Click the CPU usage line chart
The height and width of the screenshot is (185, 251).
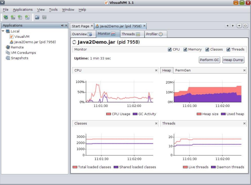point(119,92)
